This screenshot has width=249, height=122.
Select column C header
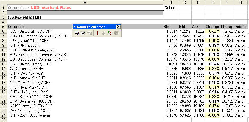185,2
